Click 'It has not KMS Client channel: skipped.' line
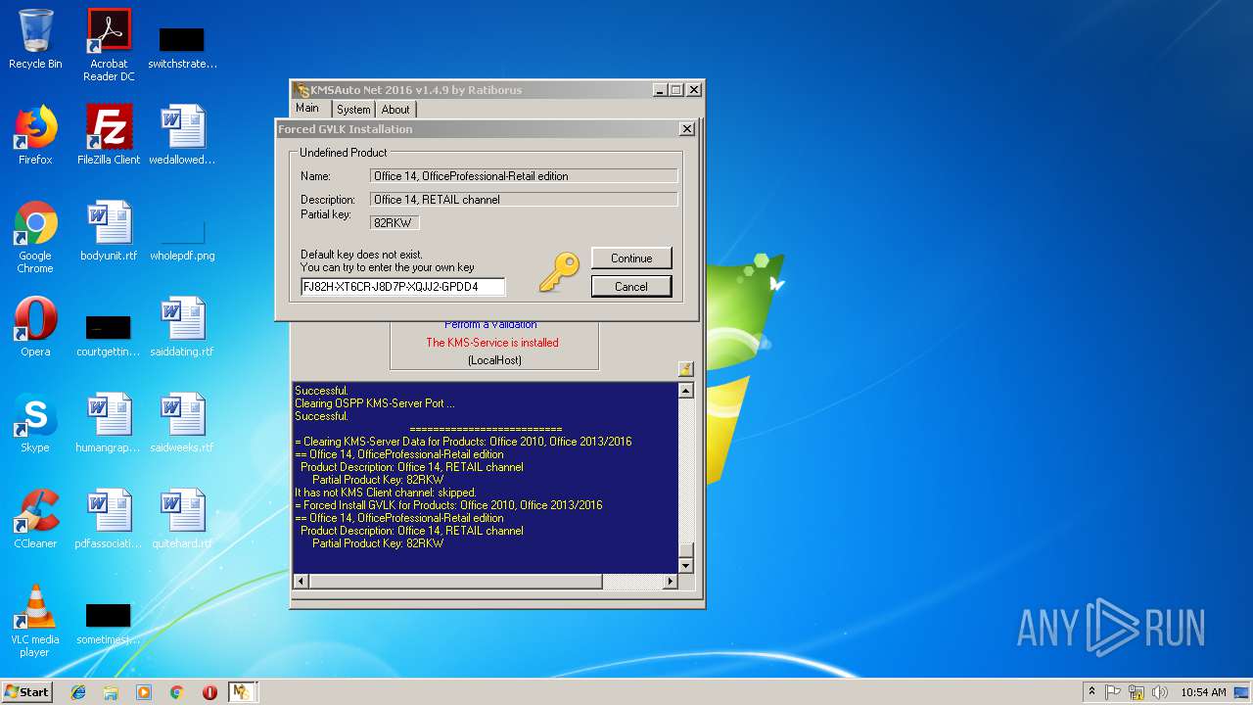 coord(386,493)
